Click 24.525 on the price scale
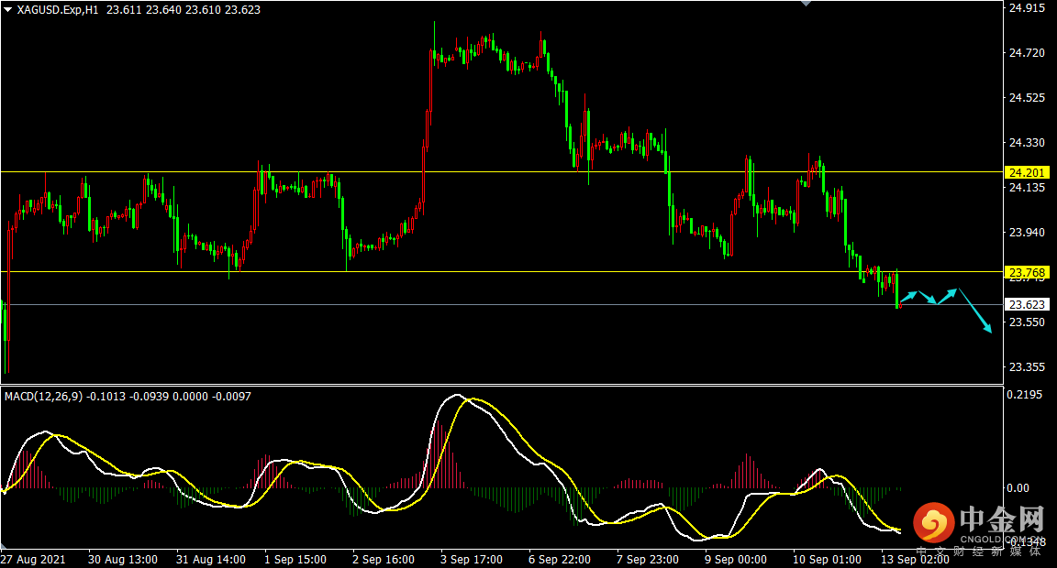 (1027, 98)
